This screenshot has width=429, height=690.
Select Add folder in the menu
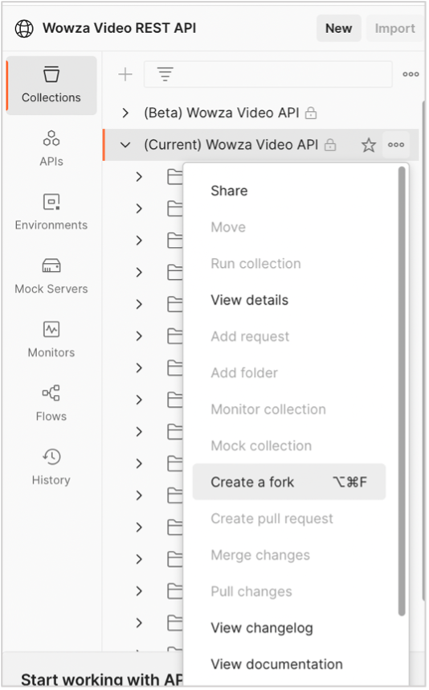tap(244, 373)
